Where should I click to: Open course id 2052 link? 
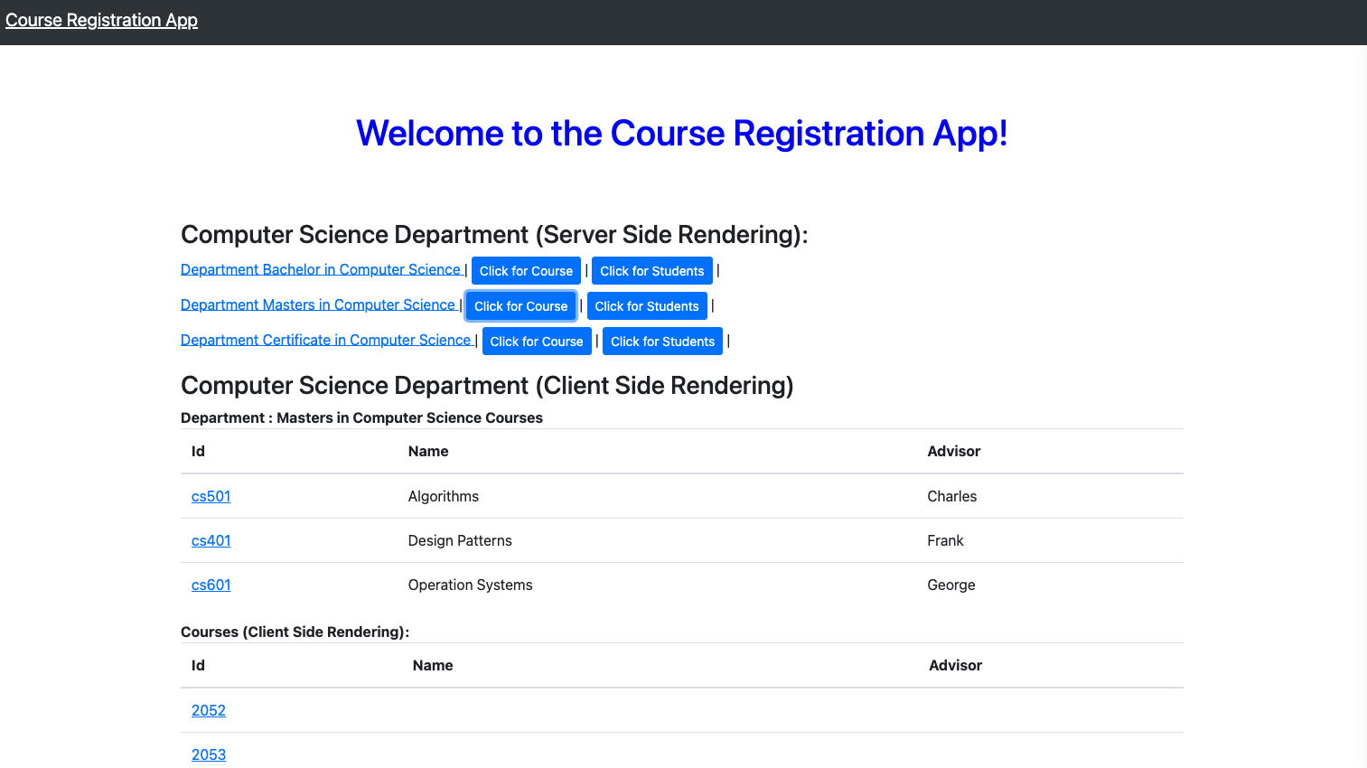tap(209, 710)
